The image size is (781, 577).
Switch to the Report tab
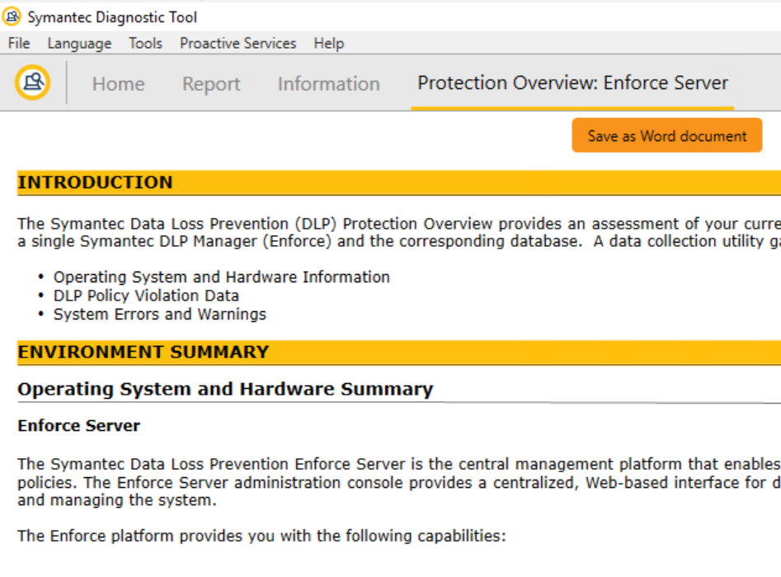[x=211, y=83]
